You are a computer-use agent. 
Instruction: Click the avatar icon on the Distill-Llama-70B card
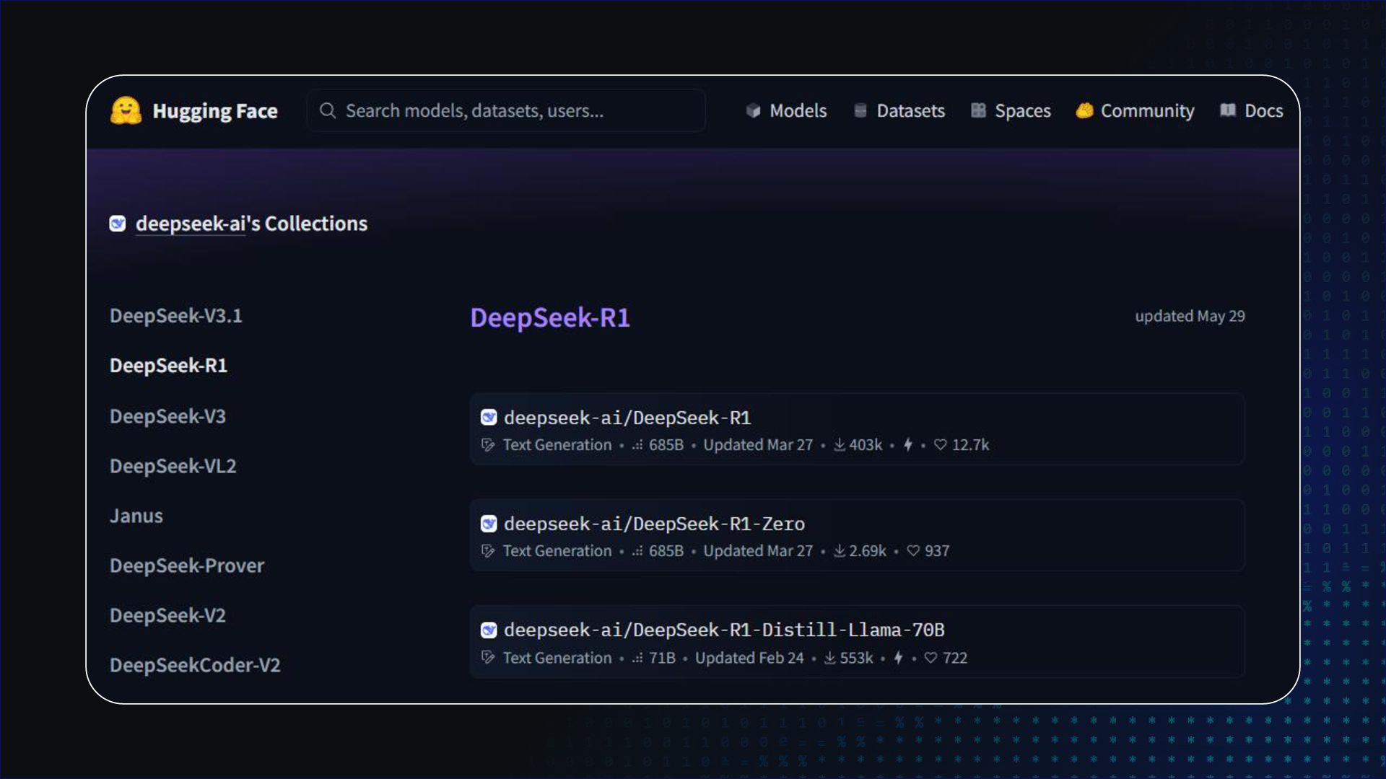[489, 630]
